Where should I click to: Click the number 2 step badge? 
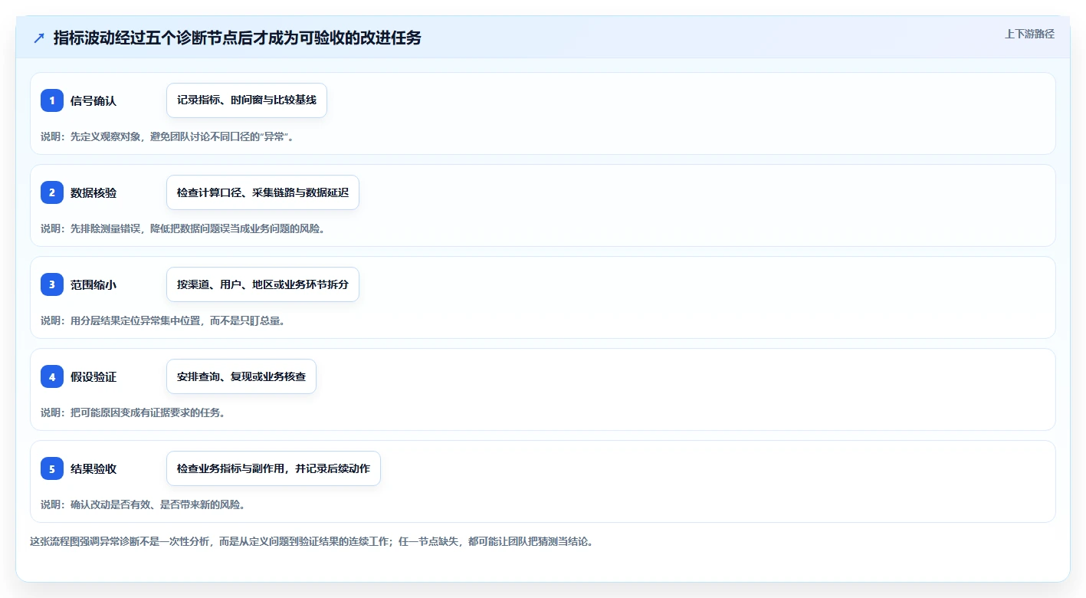coord(52,192)
